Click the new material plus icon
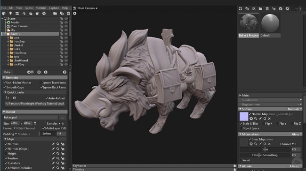The height and width of the screenshot is (171, 306). click(240, 8)
